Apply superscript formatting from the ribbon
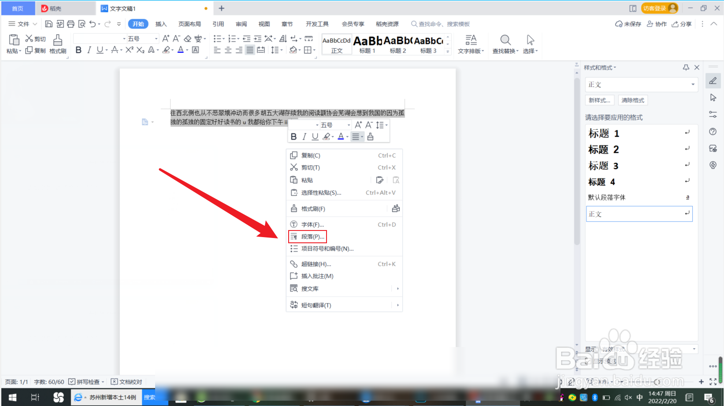The height and width of the screenshot is (406, 724). pyautogui.click(x=129, y=50)
